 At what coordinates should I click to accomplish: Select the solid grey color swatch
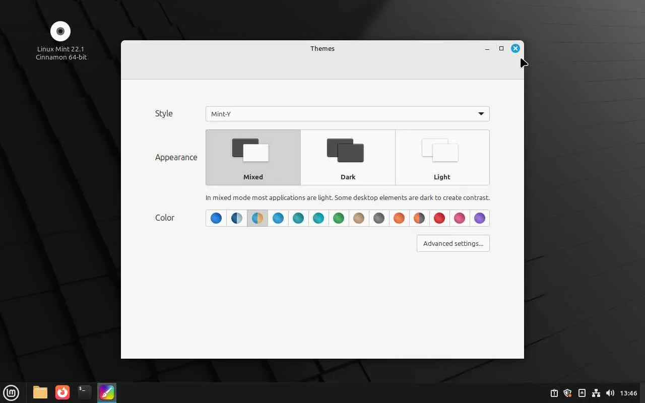click(379, 218)
